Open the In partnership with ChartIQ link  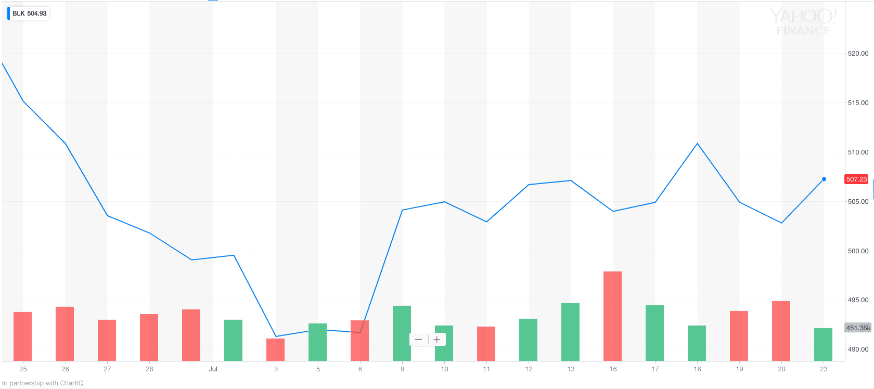[43, 383]
